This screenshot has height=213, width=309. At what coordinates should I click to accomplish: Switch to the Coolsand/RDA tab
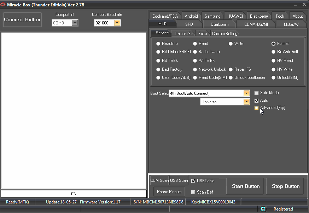point(165,16)
